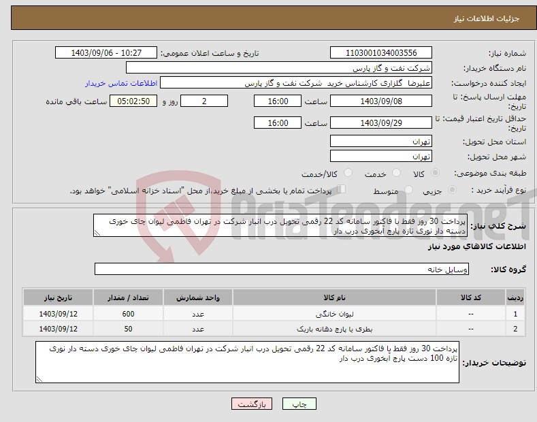Select the کالا/خدمت radio button
537x422 pixels.
pos(348,173)
